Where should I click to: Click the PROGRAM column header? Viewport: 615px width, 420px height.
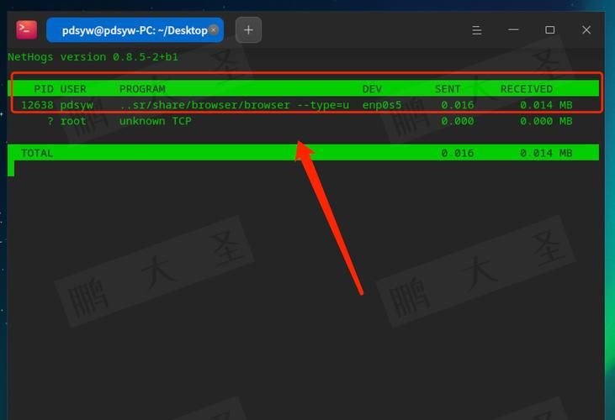(x=142, y=89)
